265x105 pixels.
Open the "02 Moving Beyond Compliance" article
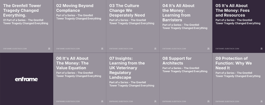tap(75, 8)
